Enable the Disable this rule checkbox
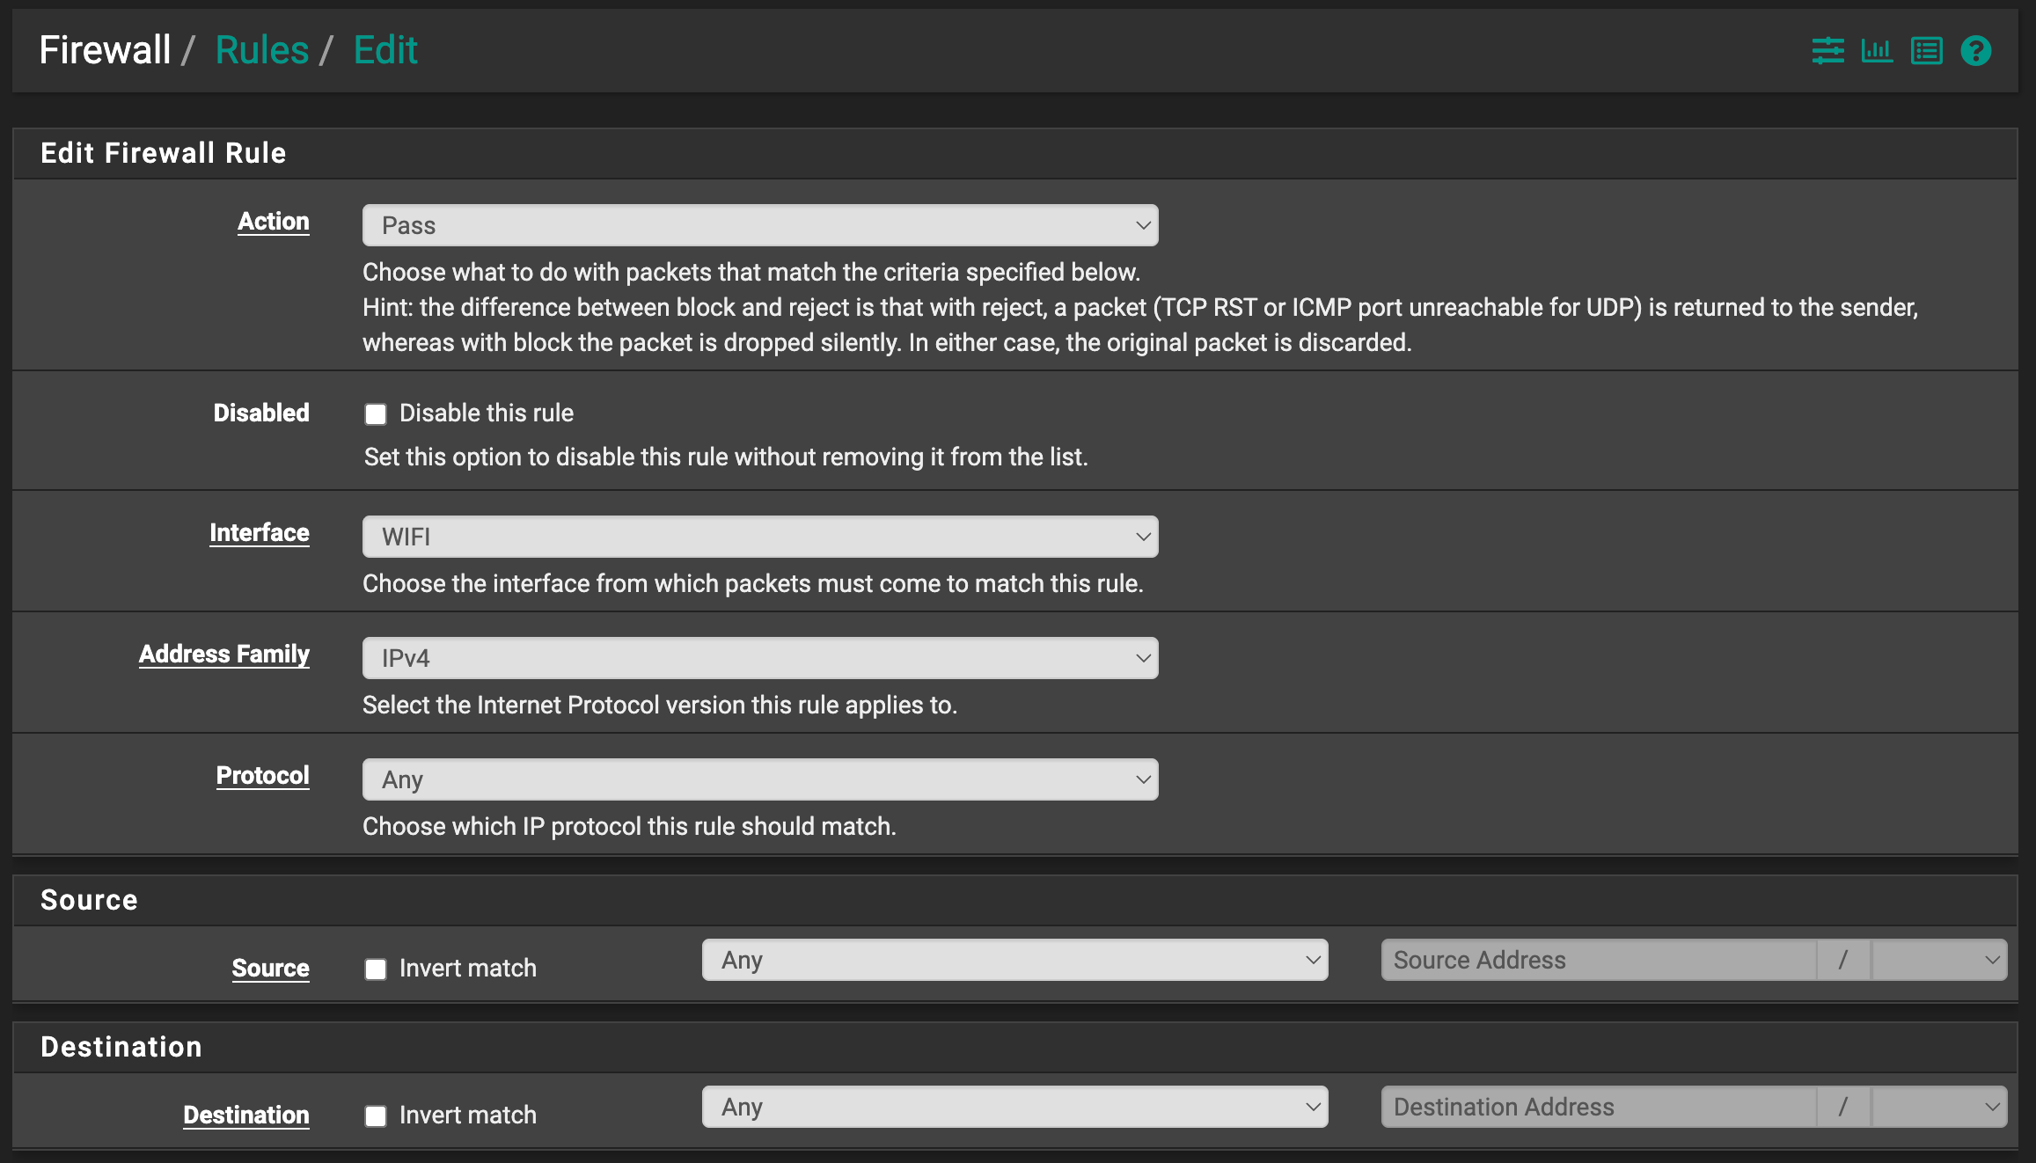Image resolution: width=2036 pixels, height=1163 pixels. point(376,414)
